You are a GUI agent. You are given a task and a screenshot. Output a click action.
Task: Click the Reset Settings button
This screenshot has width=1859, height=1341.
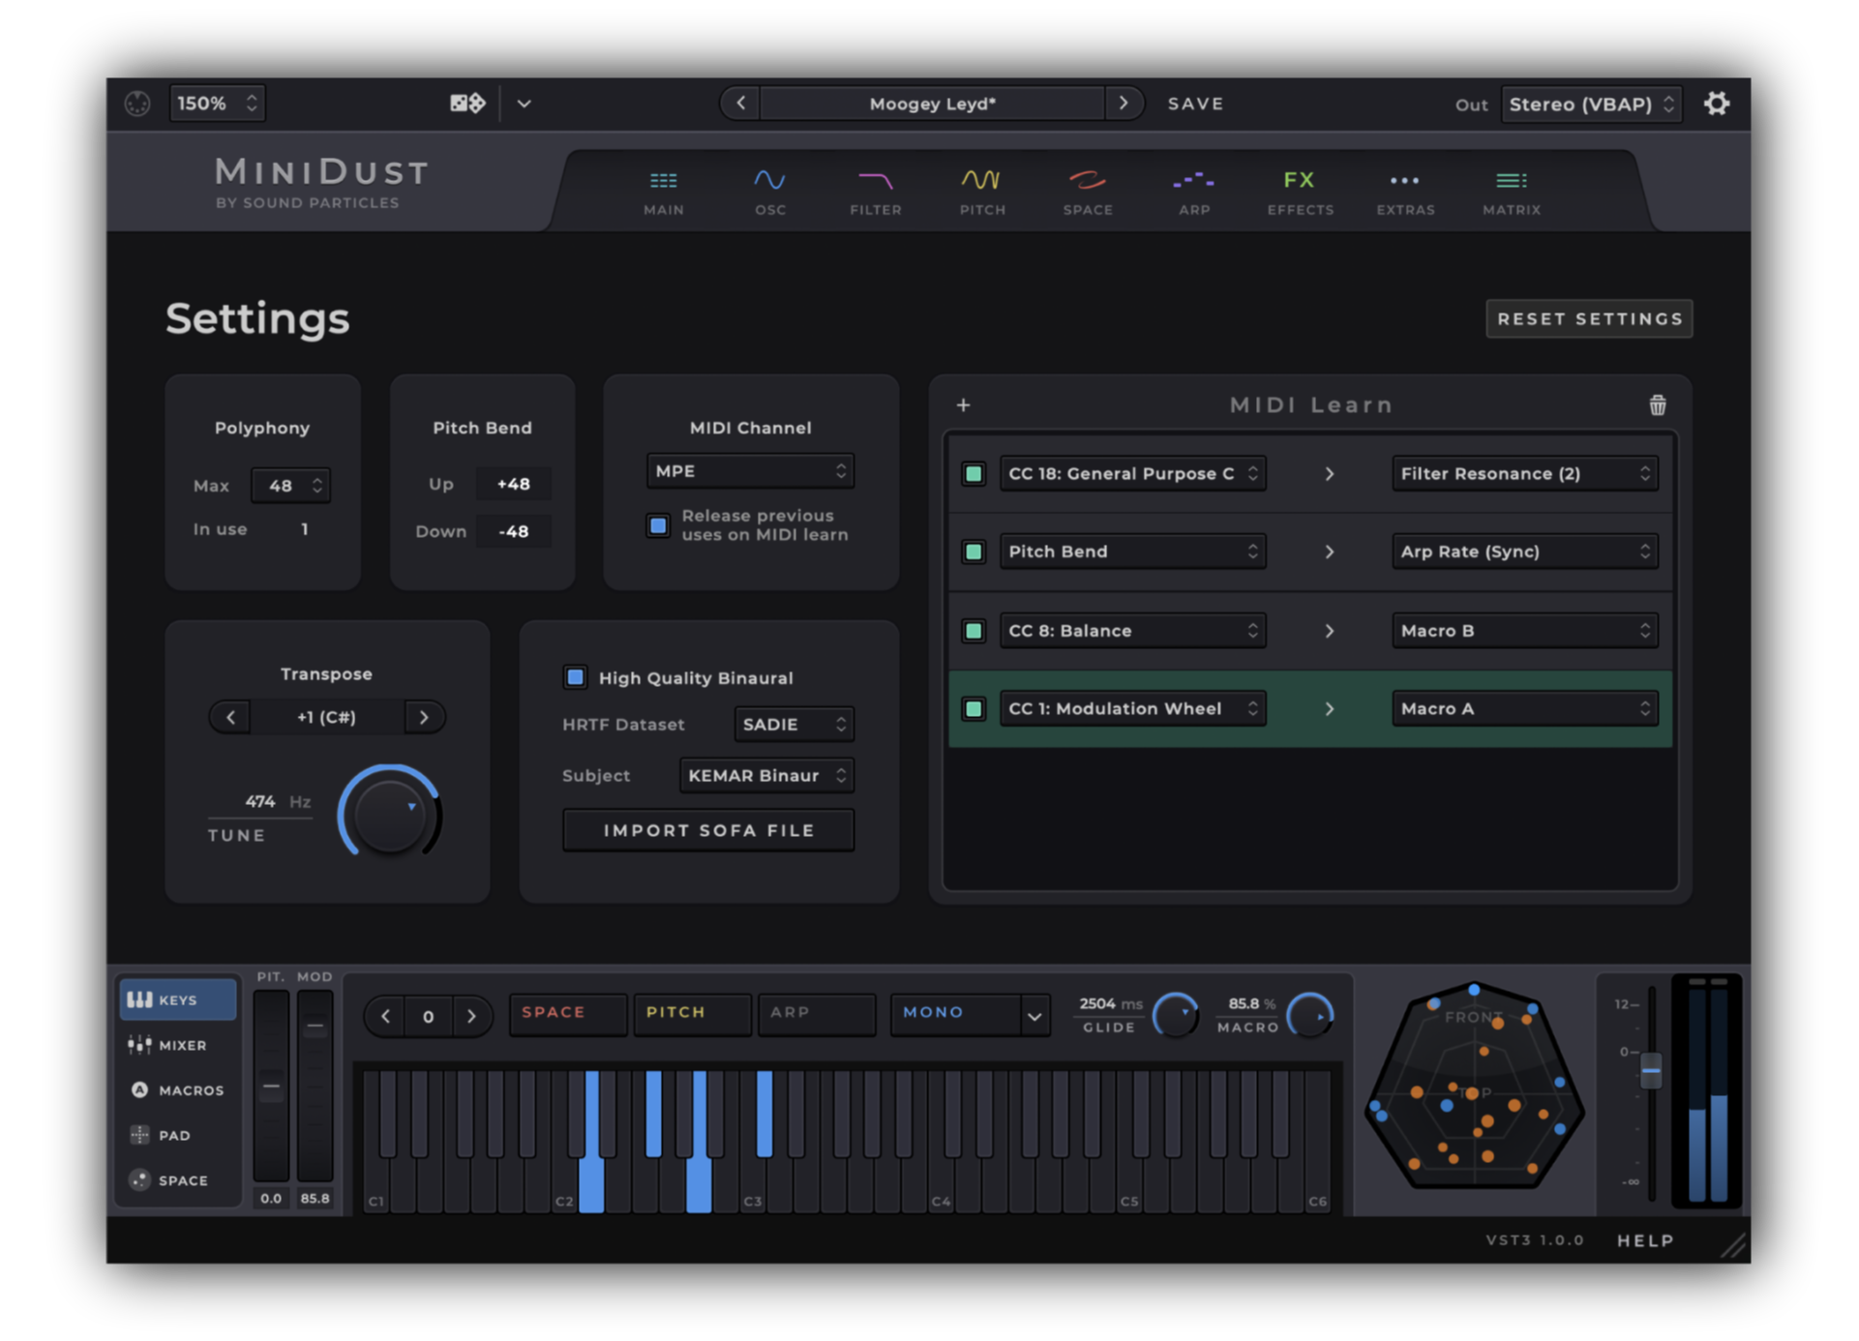[x=1588, y=318]
